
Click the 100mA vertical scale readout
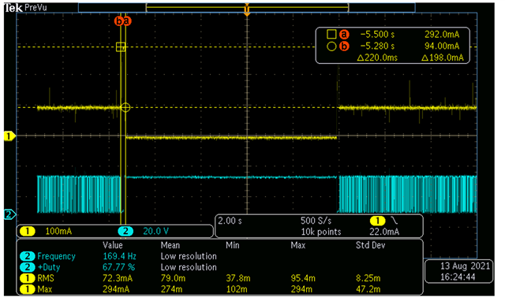[58, 231]
